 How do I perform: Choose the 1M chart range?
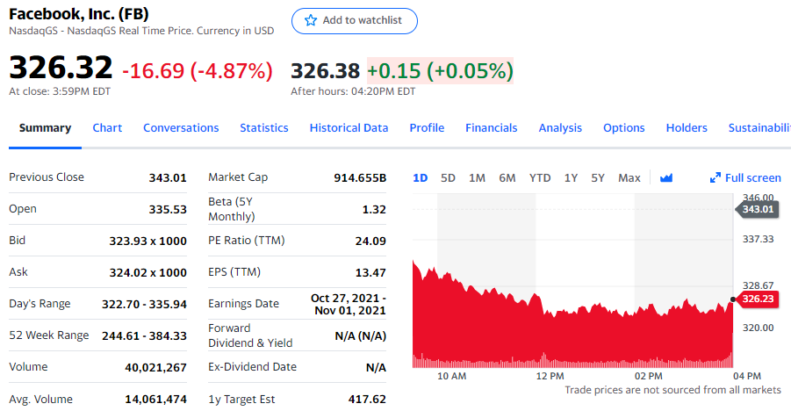pyautogui.click(x=477, y=177)
